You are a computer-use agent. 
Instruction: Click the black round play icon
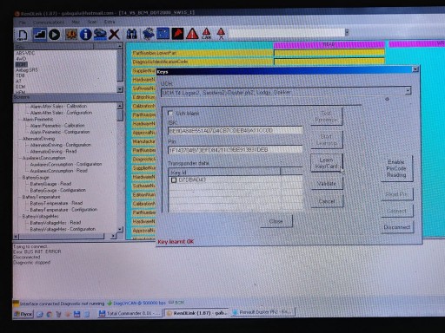[x=54, y=35]
